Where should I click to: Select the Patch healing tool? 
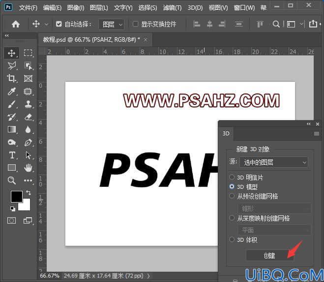(28, 91)
